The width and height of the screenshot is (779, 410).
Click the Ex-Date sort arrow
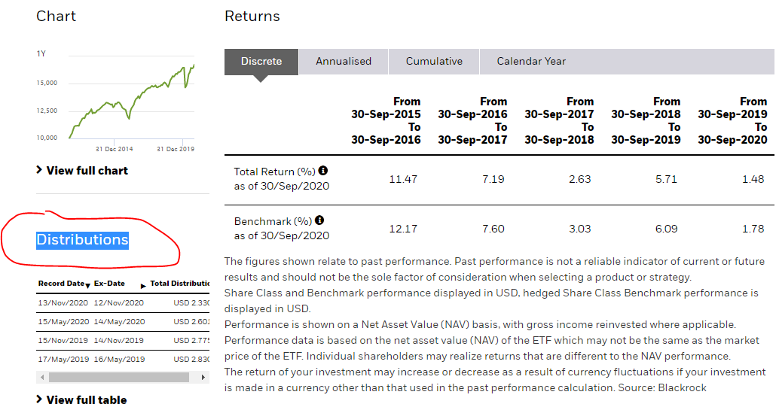(143, 286)
